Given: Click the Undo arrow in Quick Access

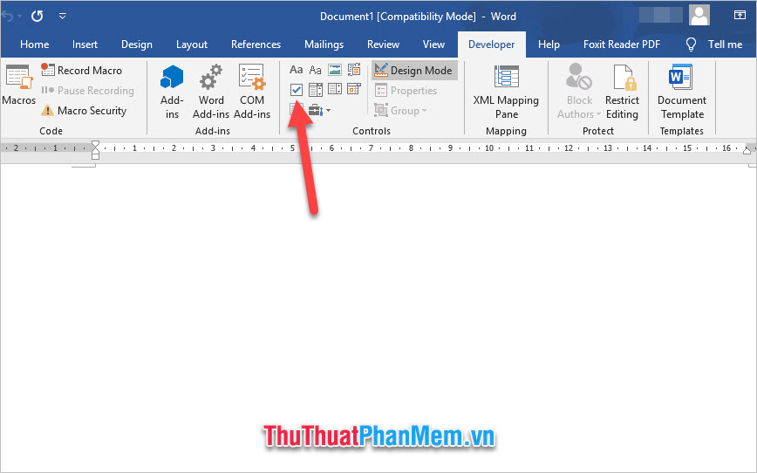Looking at the screenshot, I should pos(7,16).
